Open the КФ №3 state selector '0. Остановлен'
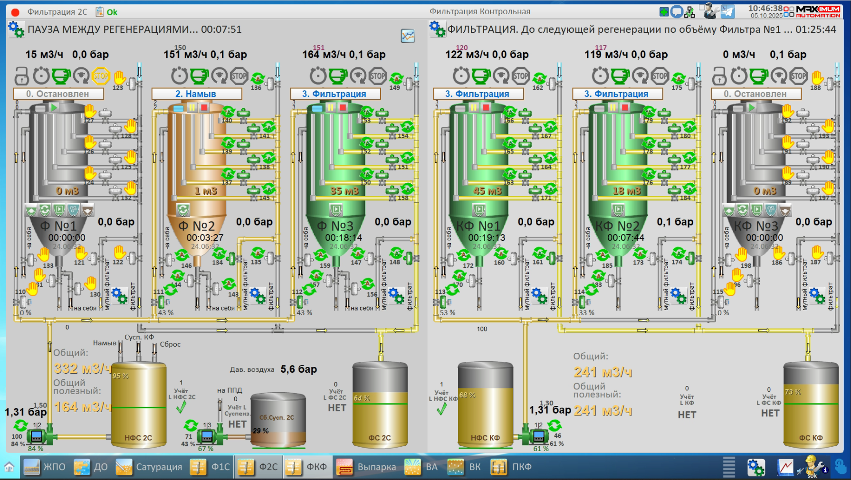851x480 pixels. click(x=755, y=94)
